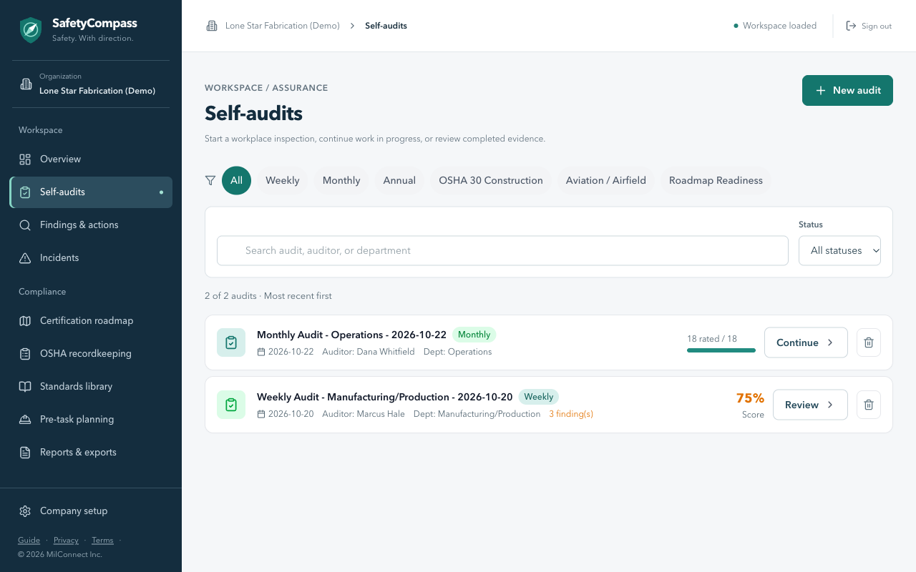The width and height of the screenshot is (916, 572).
Task: Delete the Monthly Audit - Operations entry
Action: coord(869,342)
